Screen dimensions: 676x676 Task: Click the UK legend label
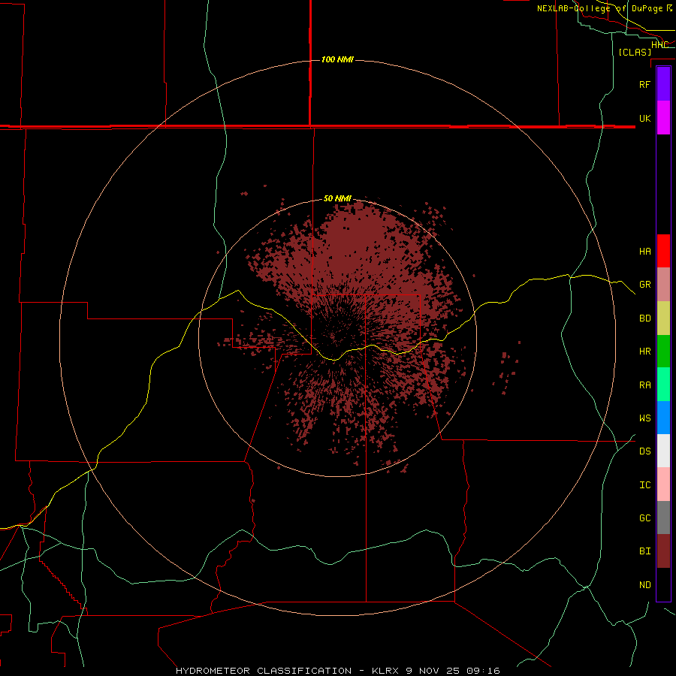644,118
